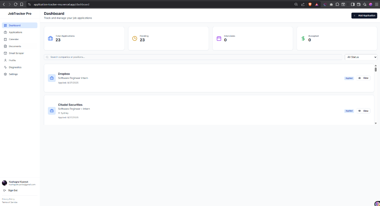Image resolution: width=380 pixels, height=206 pixels.
Task: Click the Dropbox briefcase icon
Action: tap(52, 78)
